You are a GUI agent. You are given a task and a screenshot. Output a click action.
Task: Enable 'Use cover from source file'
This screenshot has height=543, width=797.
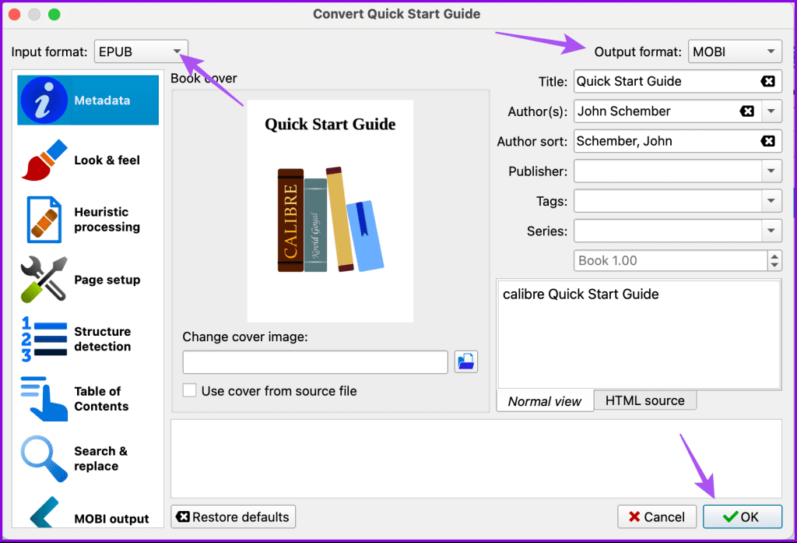click(x=189, y=390)
